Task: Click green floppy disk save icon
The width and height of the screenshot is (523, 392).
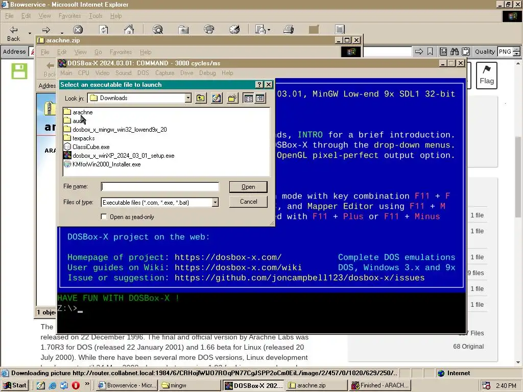Action: [19, 71]
